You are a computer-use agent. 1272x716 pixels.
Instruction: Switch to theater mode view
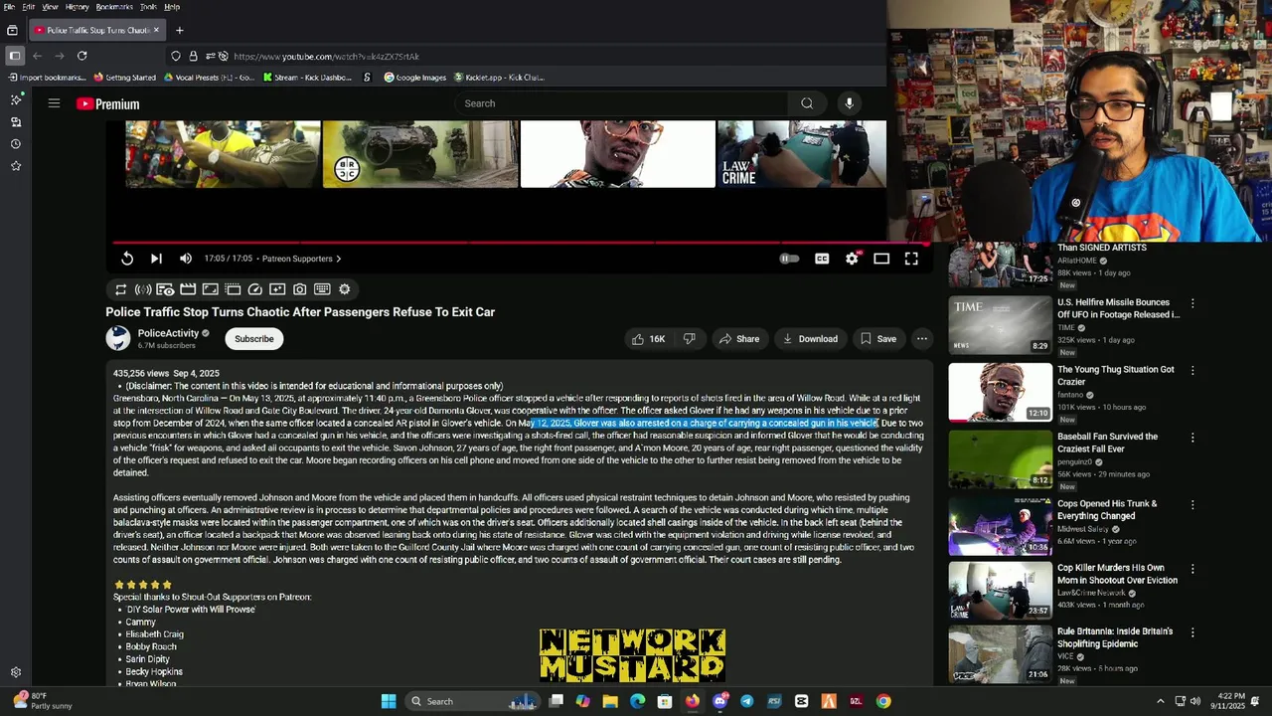click(881, 259)
